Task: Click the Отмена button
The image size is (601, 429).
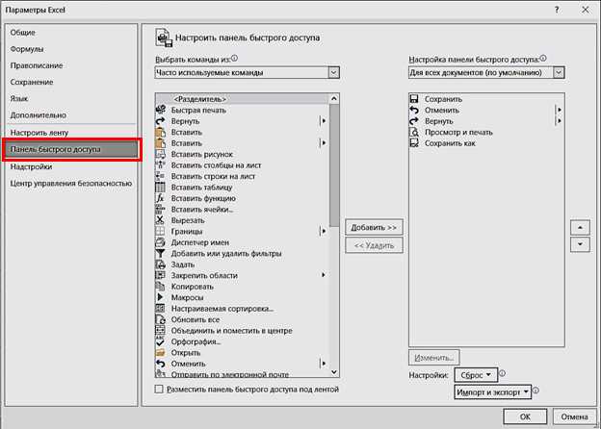Action: [x=575, y=416]
